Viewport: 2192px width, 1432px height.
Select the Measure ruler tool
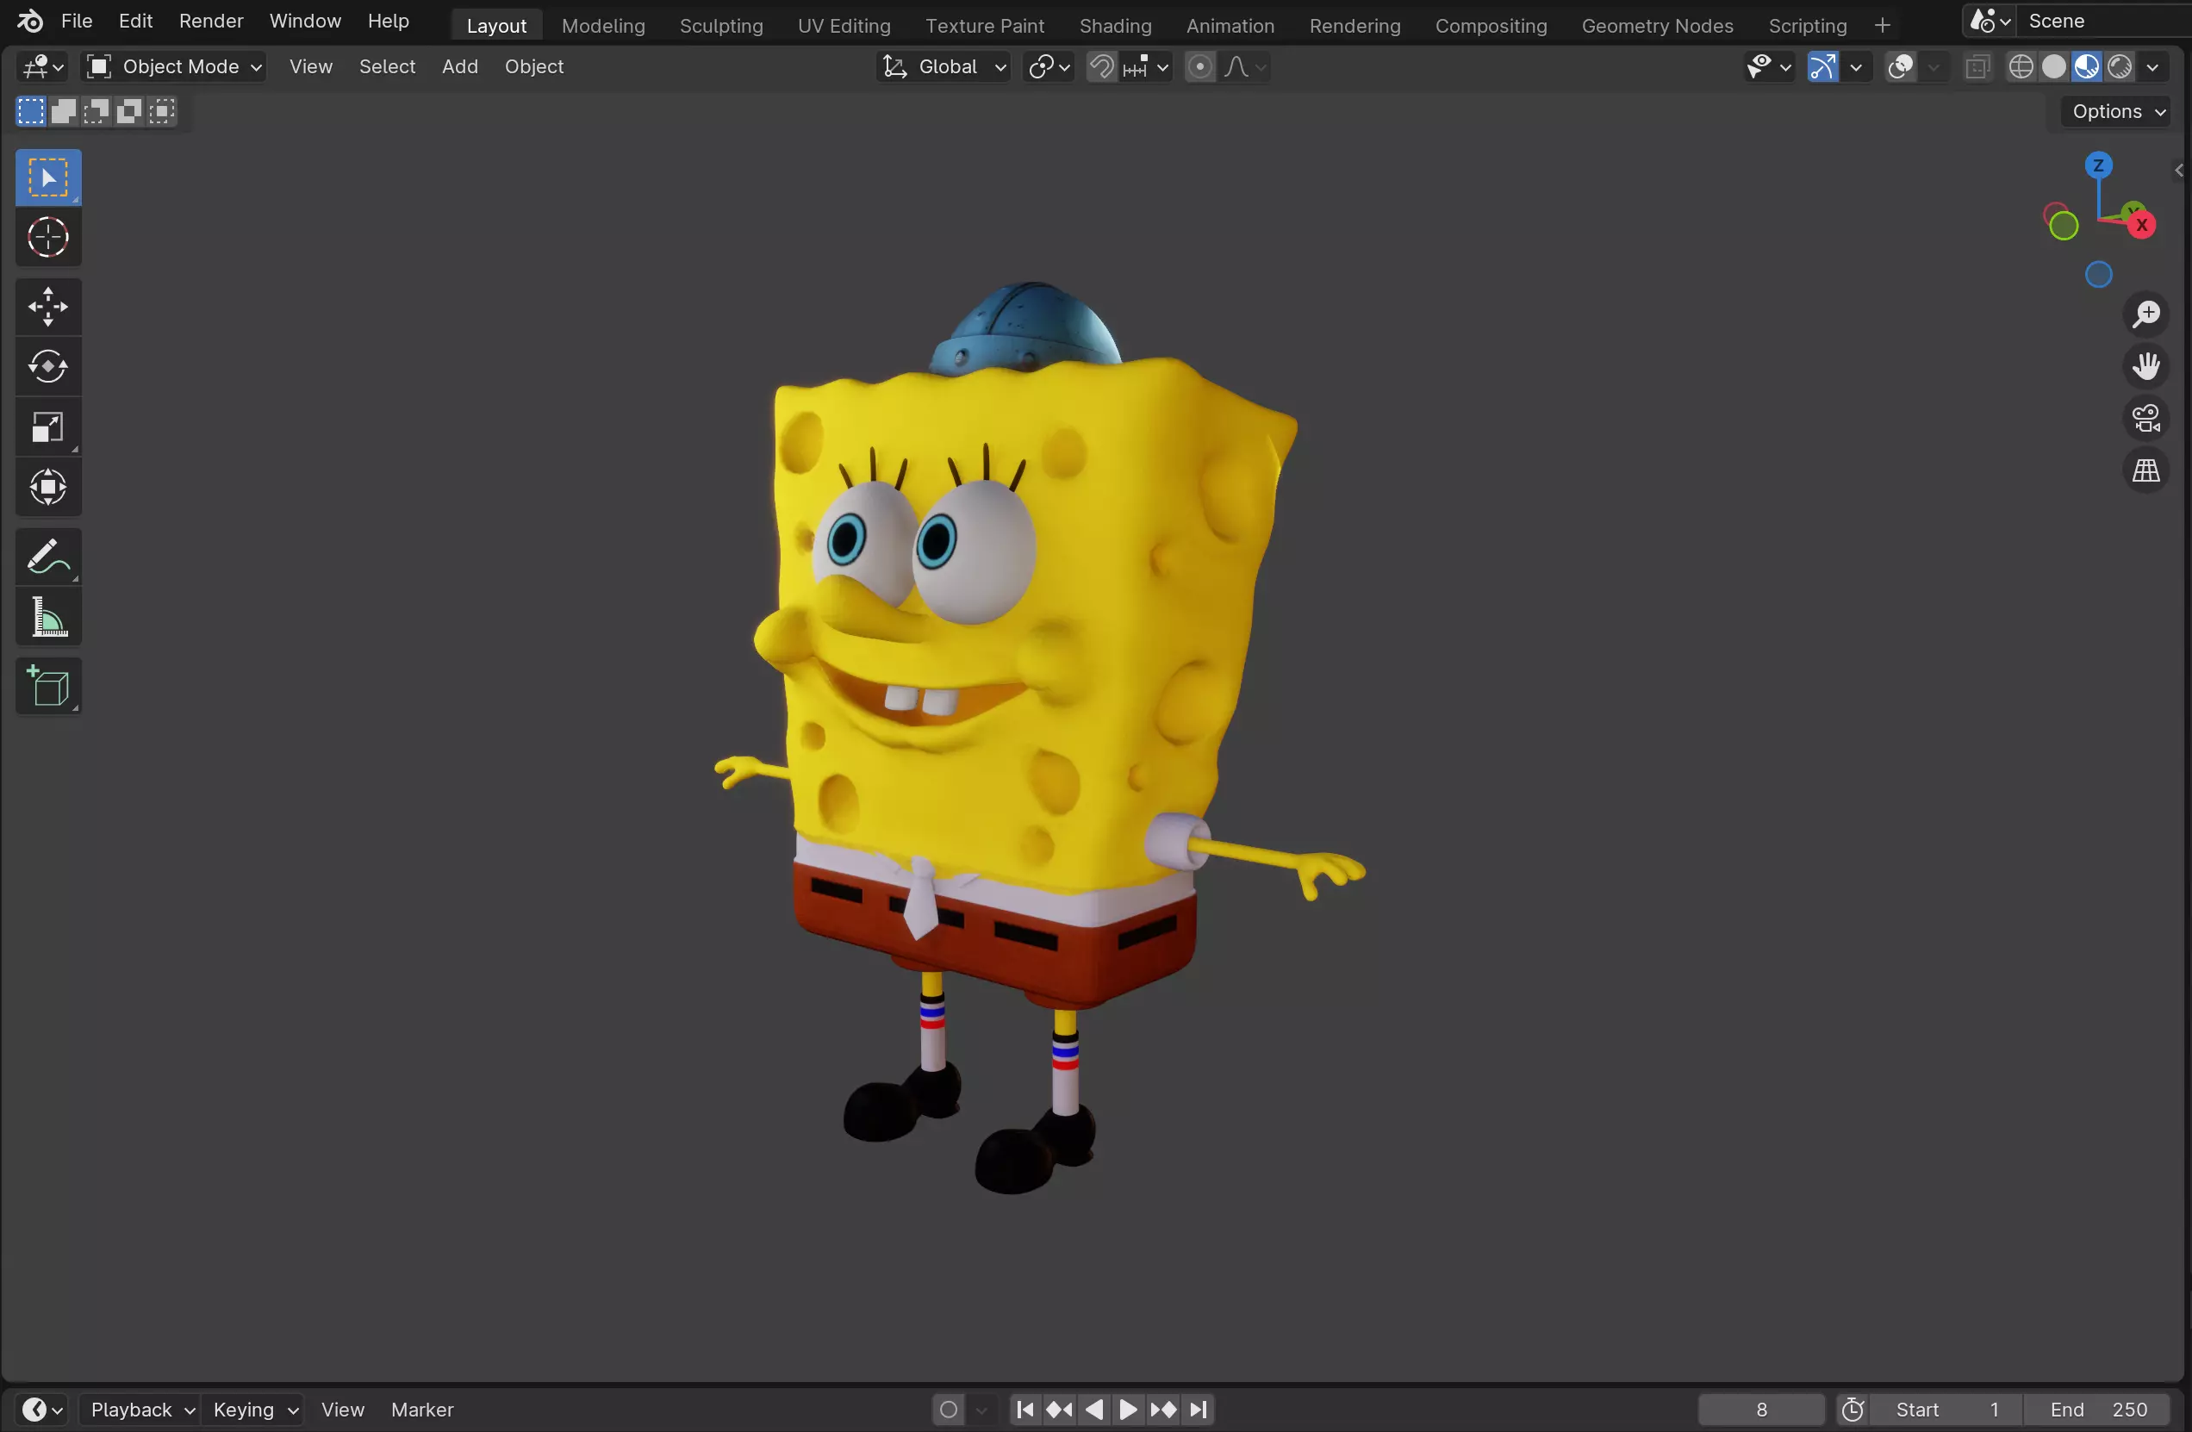tap(48, 616)
